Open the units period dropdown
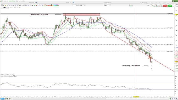The width and height of the screenshot is (178, 100). [x=82, y=5]
